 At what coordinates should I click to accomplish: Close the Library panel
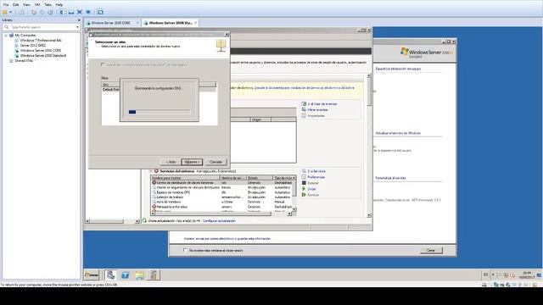pyautogui.click(x=79, y=20)
